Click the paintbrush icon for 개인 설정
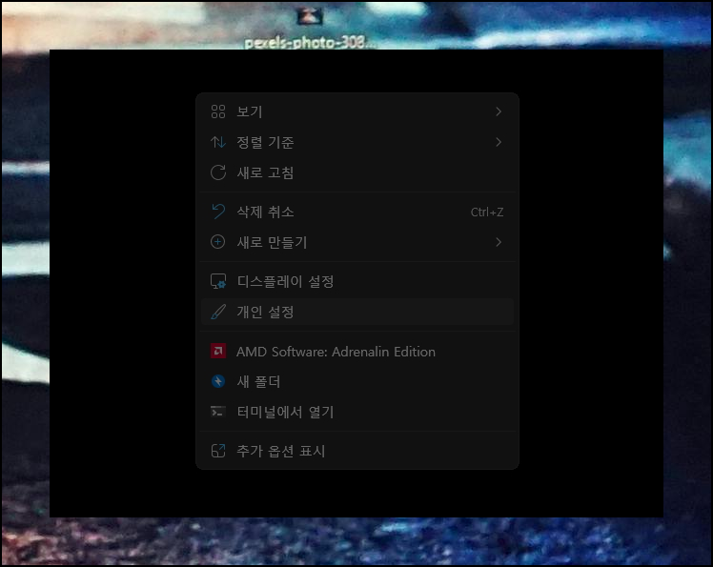This screenshot has height=567, width=713. (218, 312)
